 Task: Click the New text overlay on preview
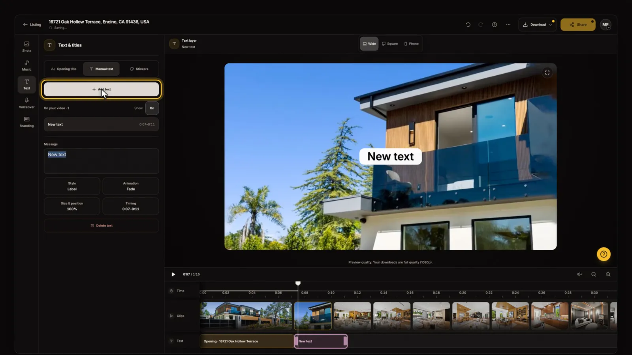click(391, 157)
